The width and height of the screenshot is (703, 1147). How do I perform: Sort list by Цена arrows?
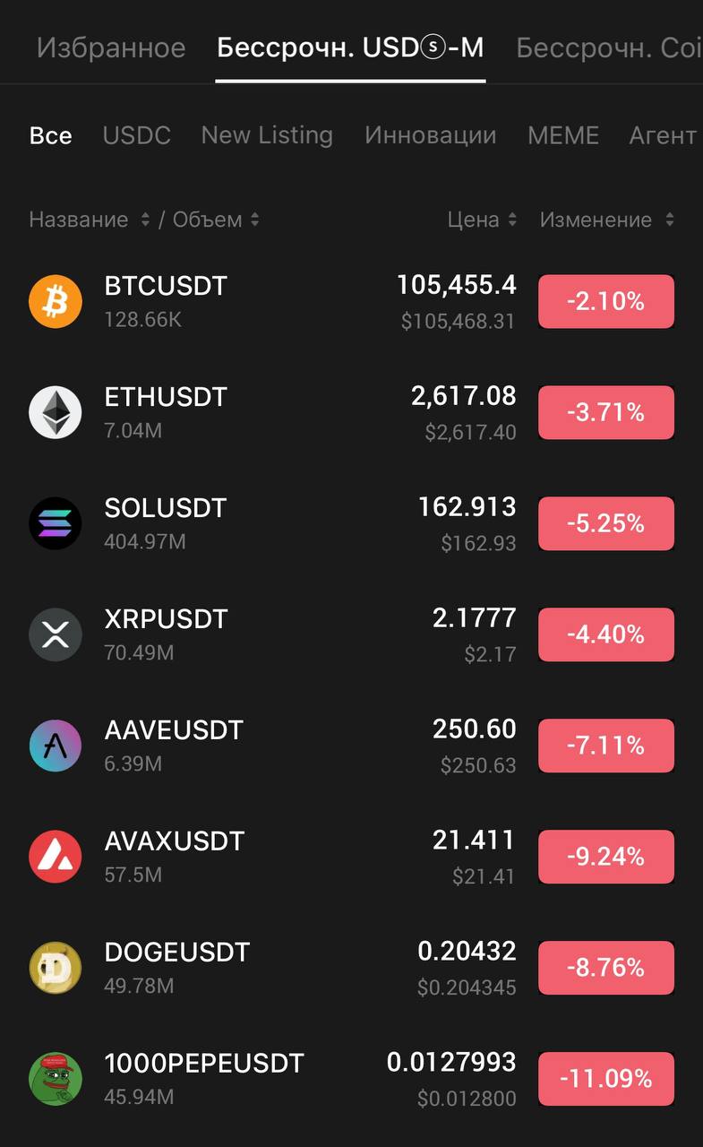[511, 220]
